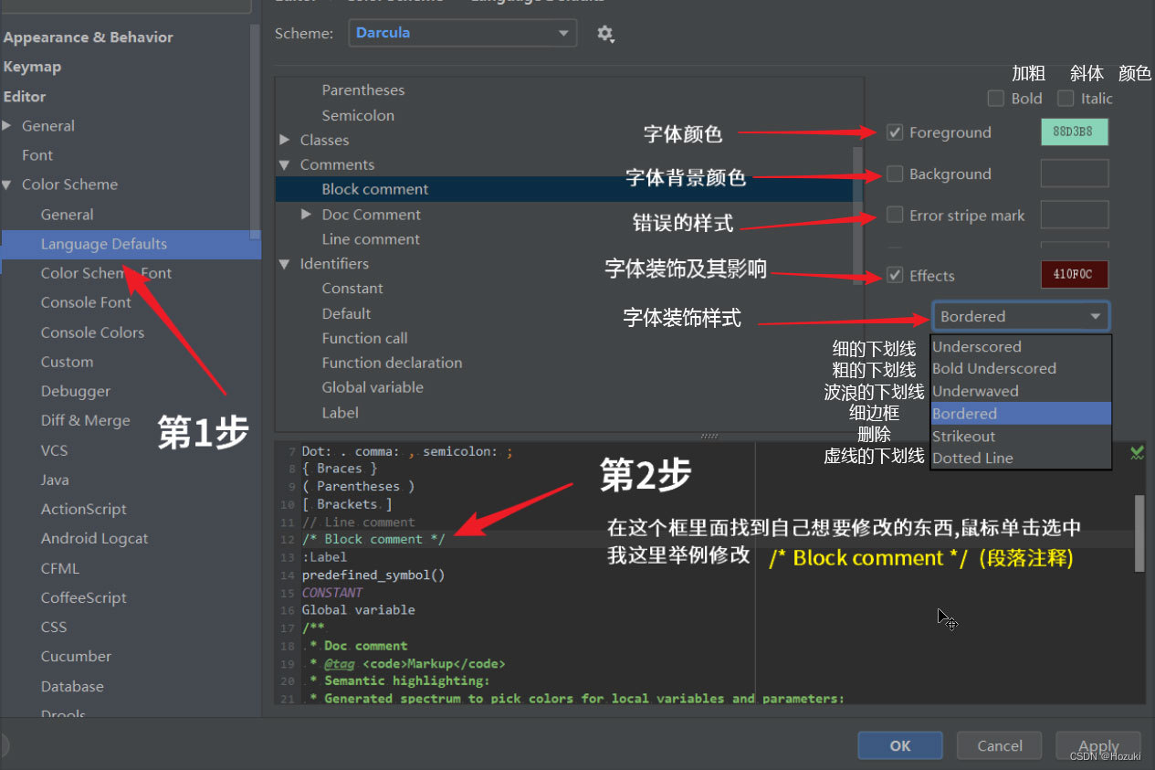The image size is (1155, 770).
Task: Expand the Classes category
Action: 285,140
